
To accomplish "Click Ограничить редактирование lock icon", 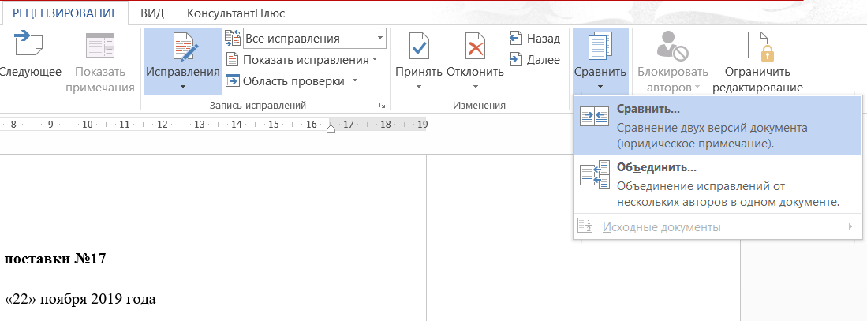I will pos(757,47).
